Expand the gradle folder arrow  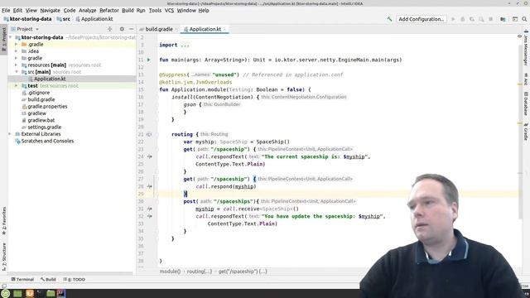17,58
